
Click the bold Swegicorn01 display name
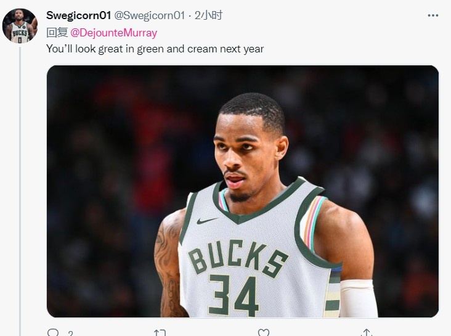click(78, 15)
